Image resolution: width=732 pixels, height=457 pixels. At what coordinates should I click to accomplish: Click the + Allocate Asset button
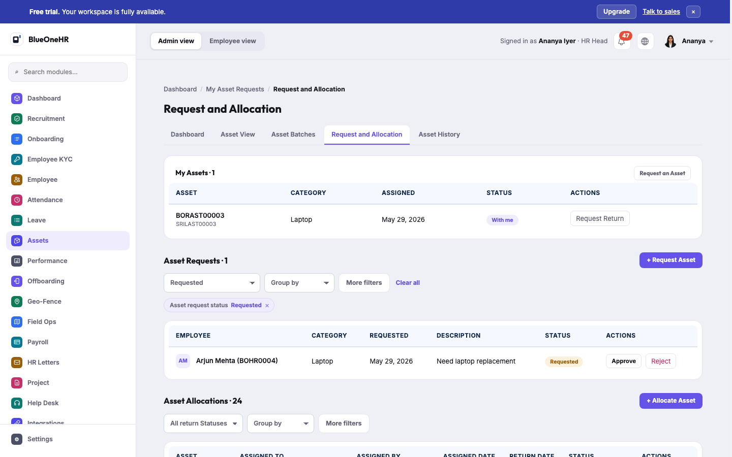pyautogui.click(x=671, y=401)
